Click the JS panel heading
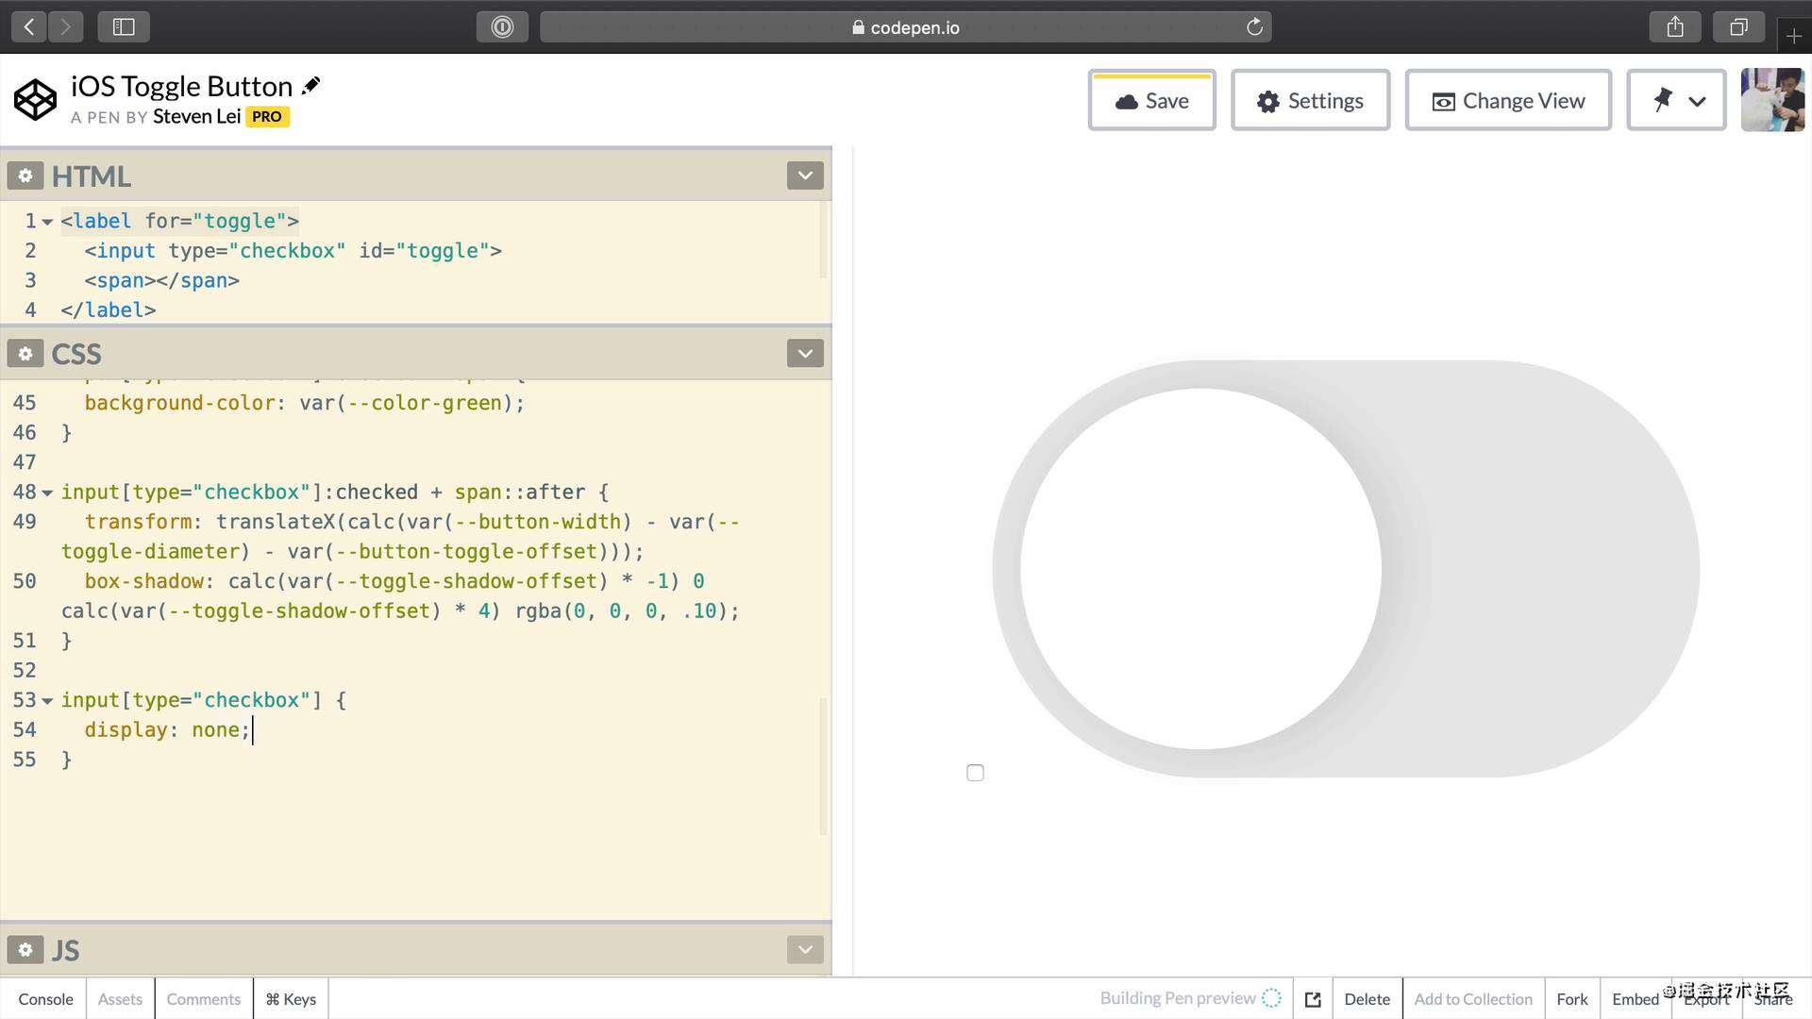This screenshot has height=1019, width=1812. (x=65, y=950)
